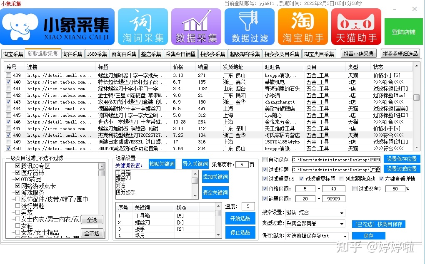Screen dimensions: 425x264
Task: Click the 全选 category button
Action: [92, 220]
